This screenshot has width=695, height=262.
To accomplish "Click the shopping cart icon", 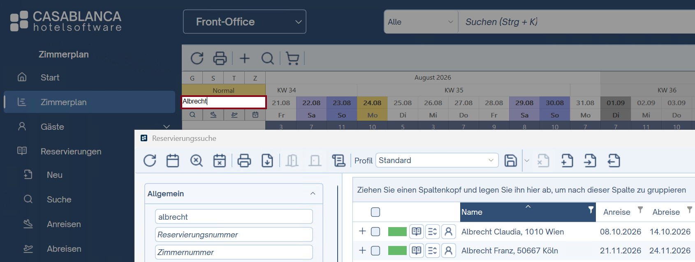I will point(292,58).
